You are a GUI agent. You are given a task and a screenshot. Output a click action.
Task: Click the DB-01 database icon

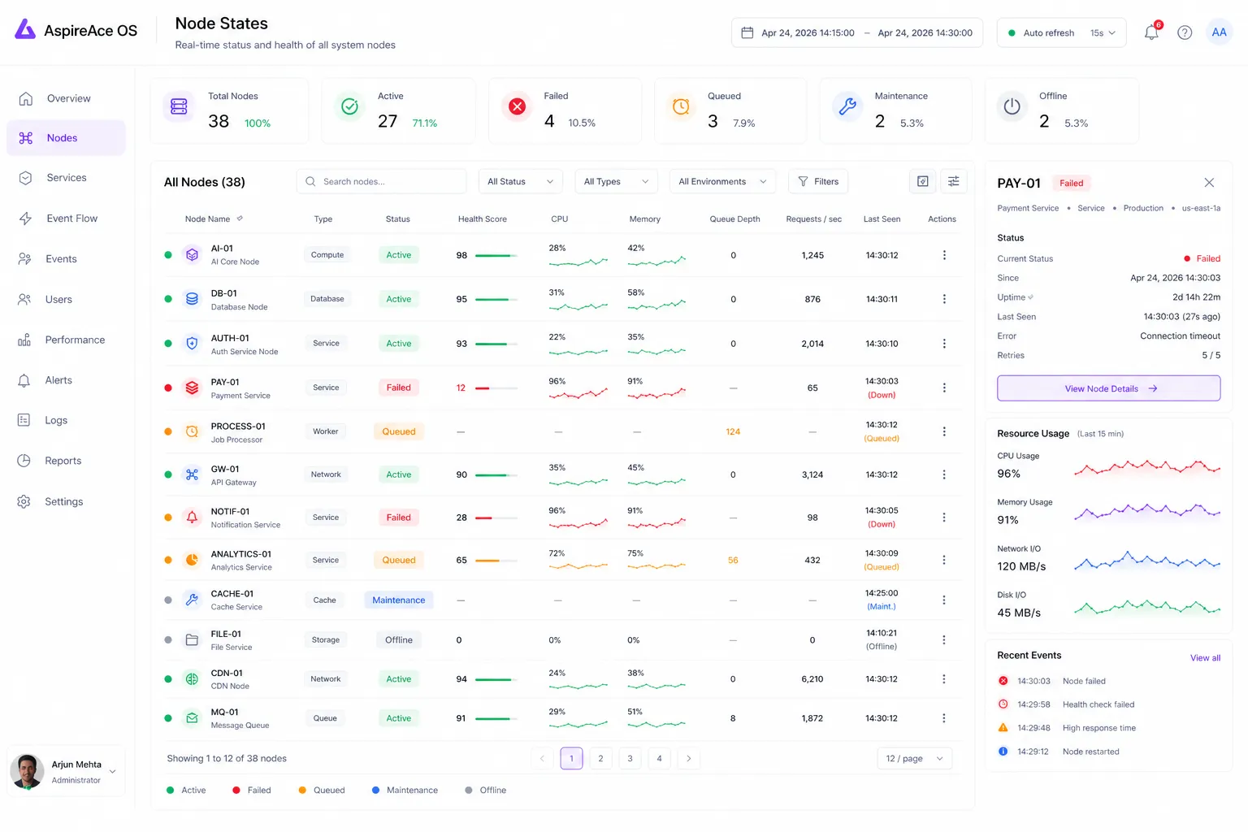click(192, 299)
